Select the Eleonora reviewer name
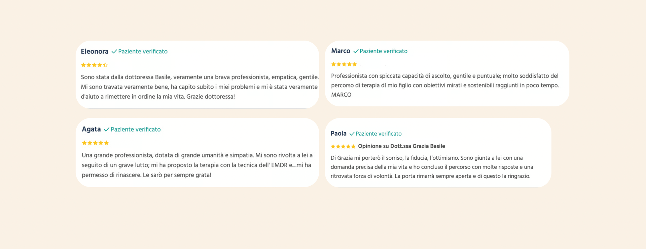 click(x=95, y=51)
